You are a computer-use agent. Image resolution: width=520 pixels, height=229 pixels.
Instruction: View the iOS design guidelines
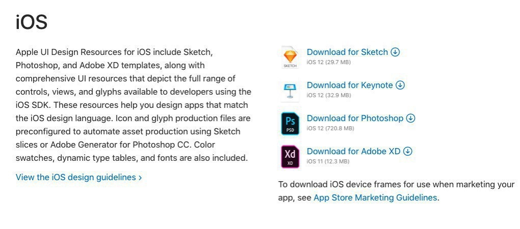tap(76, 177)
